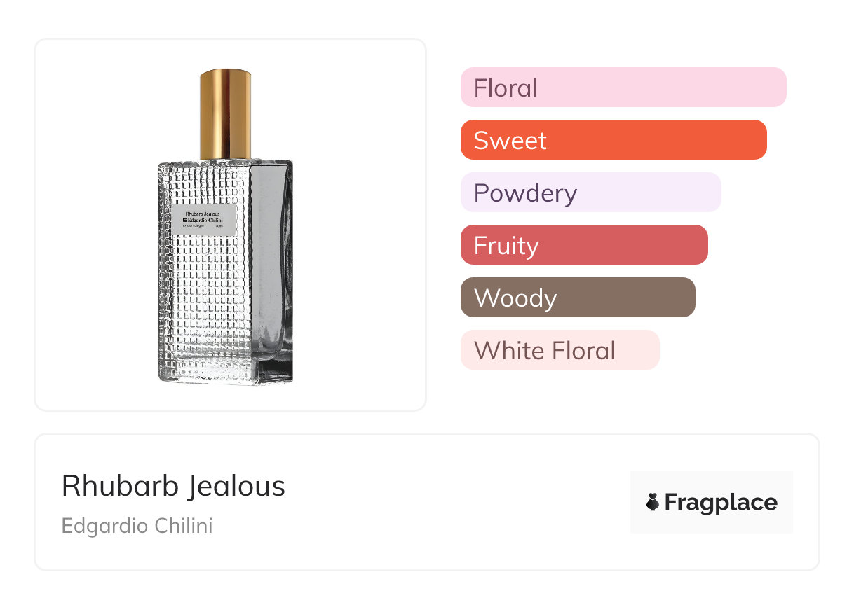
Task: Pick the White Floral accord bar
Action: [x=560, y=350]
